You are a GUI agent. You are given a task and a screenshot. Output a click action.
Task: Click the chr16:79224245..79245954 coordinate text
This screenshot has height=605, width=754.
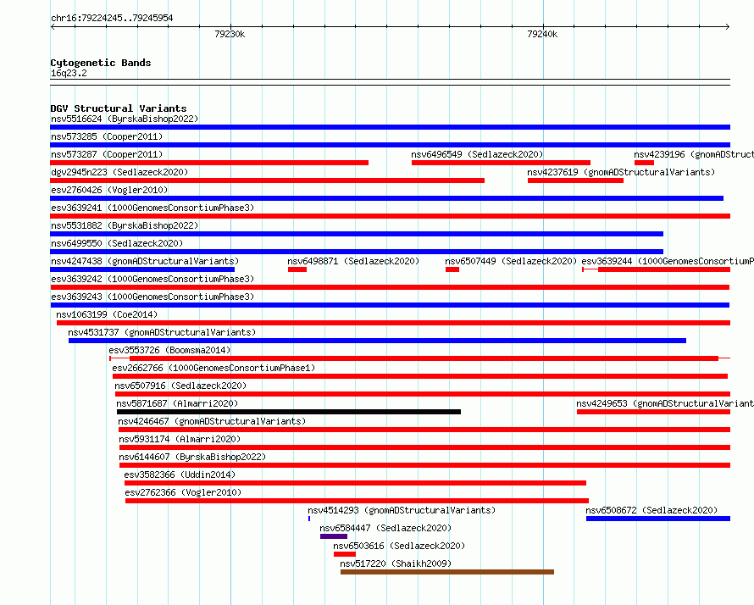tap(112, 18)
